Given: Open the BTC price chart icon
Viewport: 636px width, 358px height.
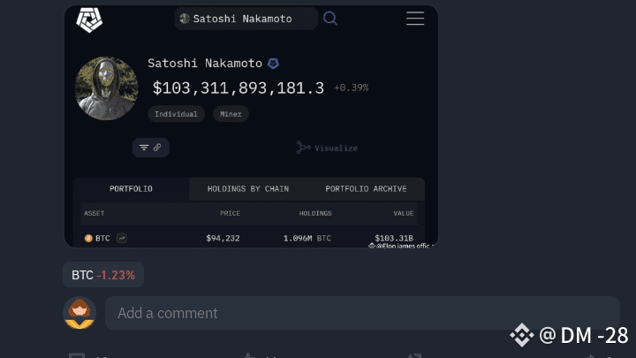Looking at the screenshot, I should click(121, 238).
